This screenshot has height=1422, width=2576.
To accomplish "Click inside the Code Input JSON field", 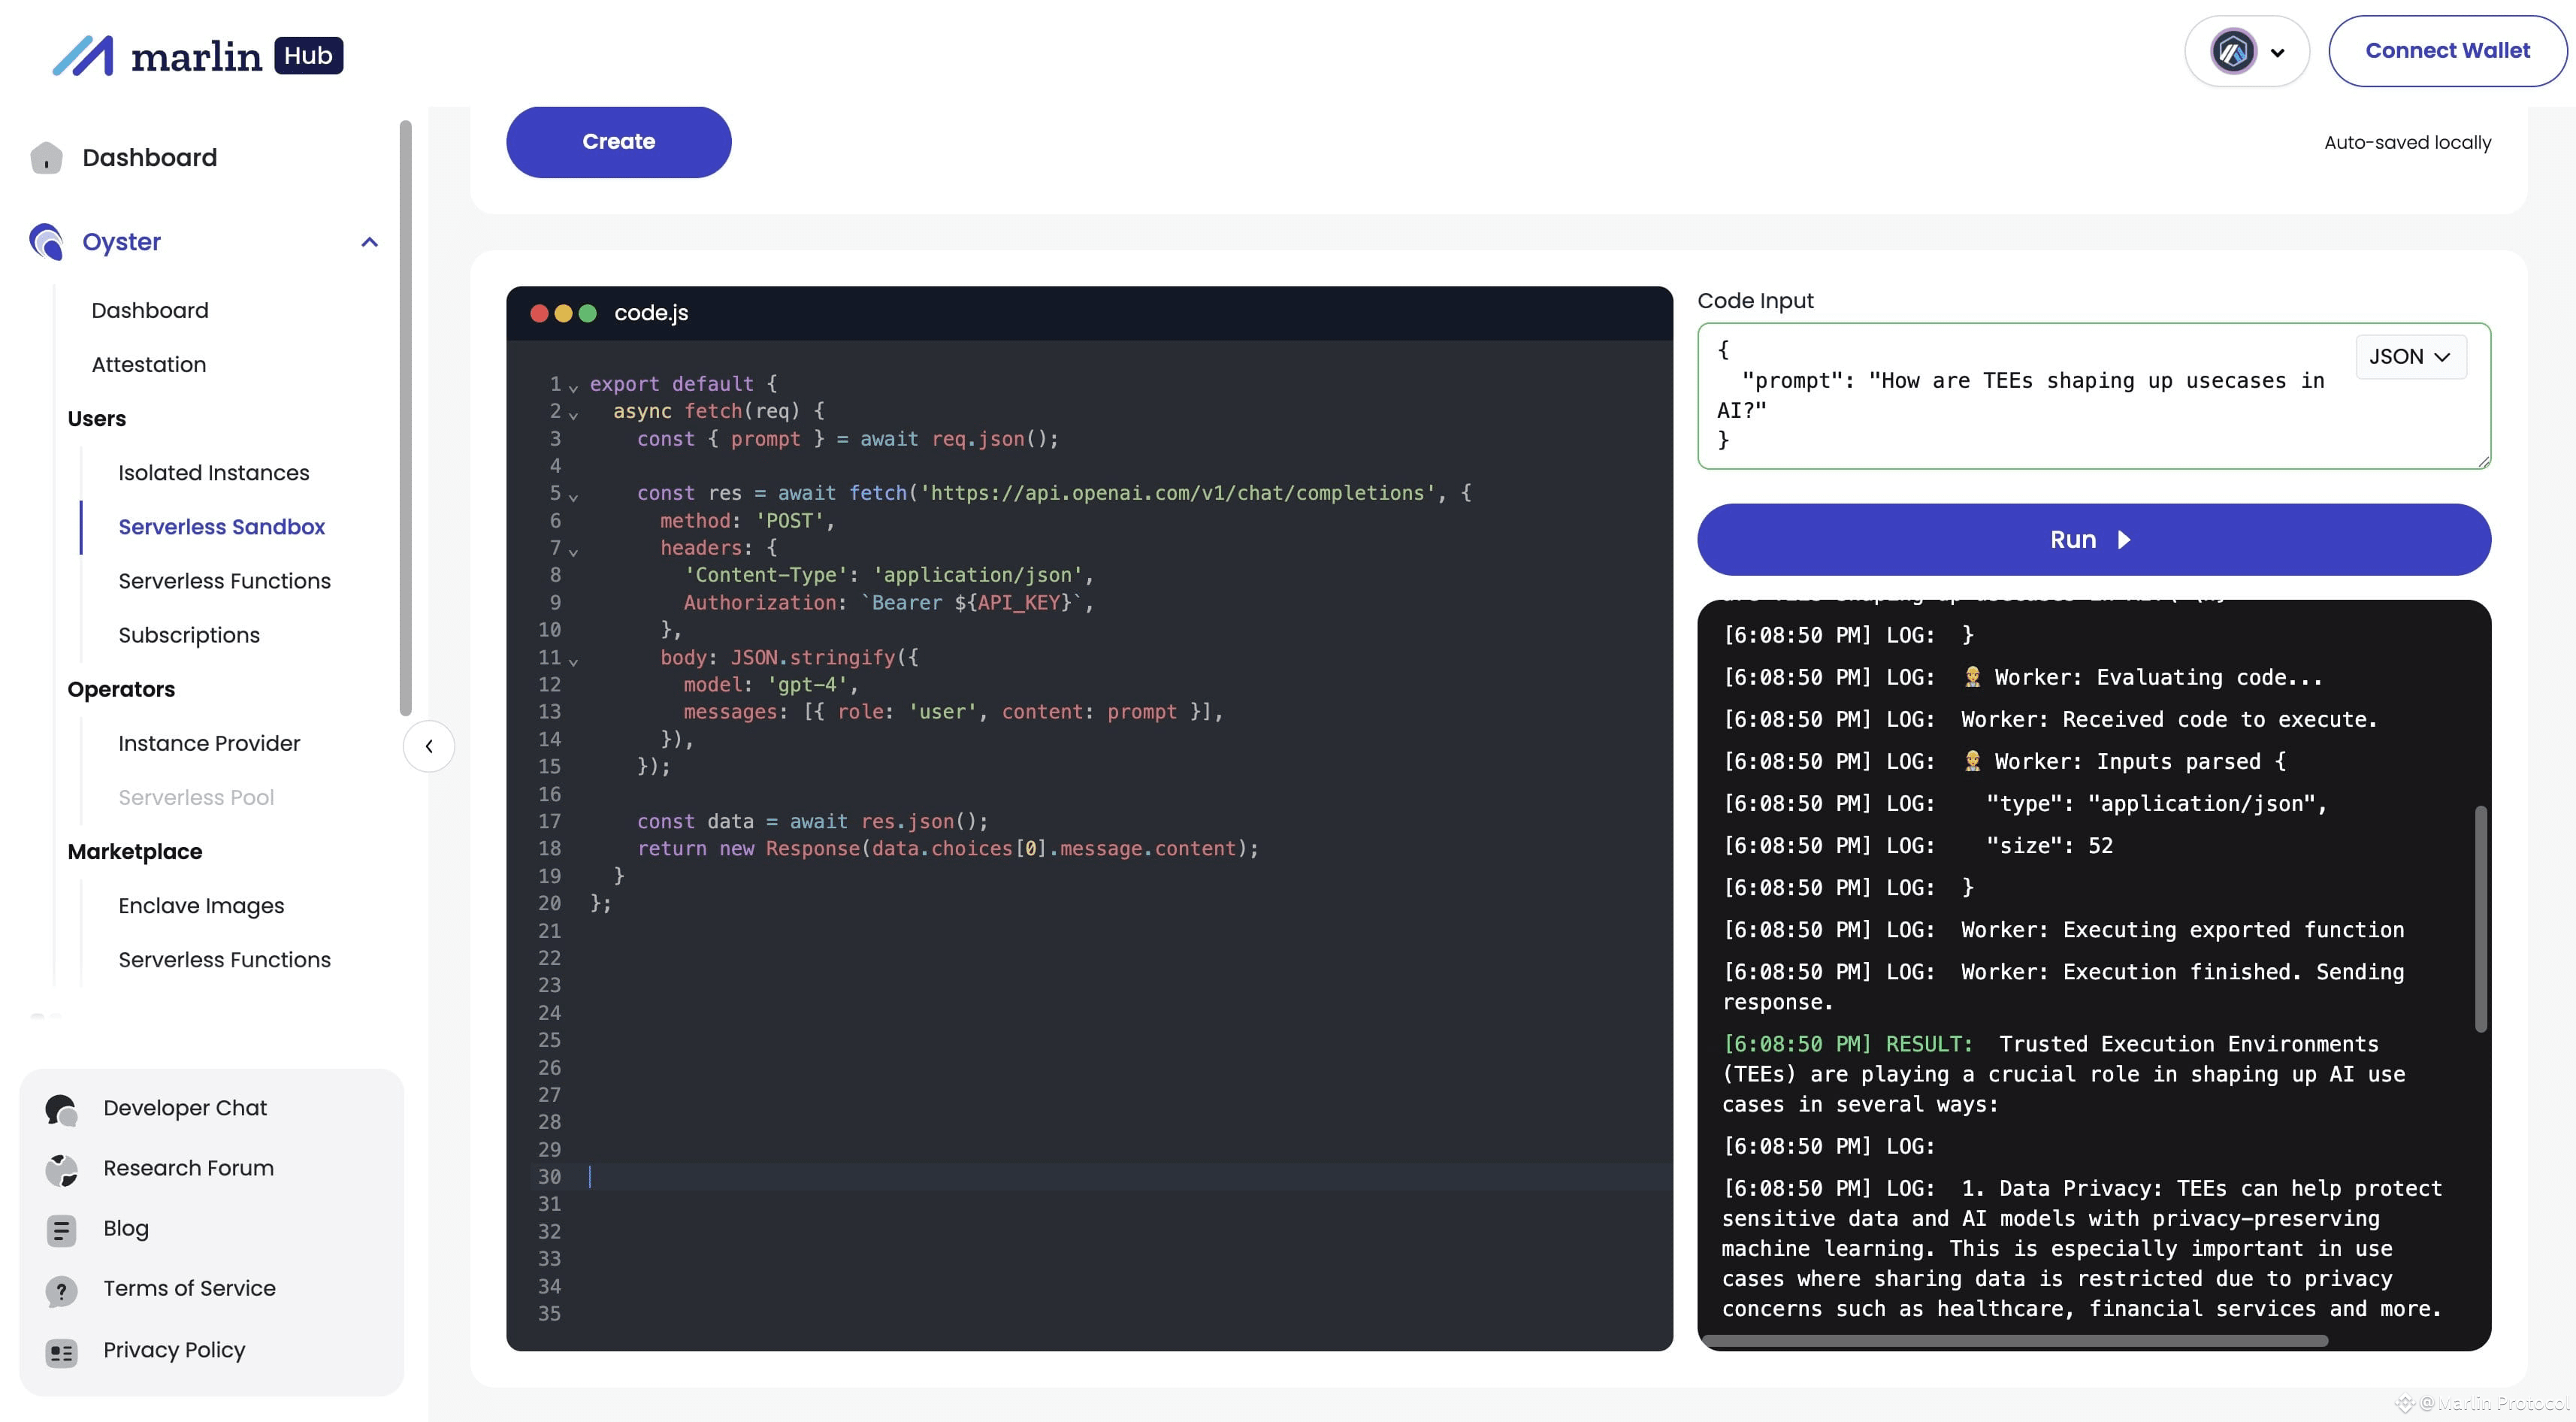I will 2093,395.
